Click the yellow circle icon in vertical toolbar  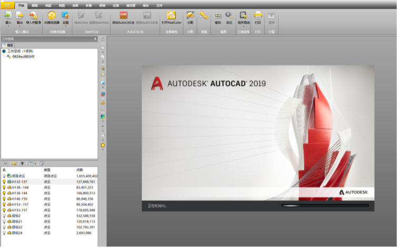(x=103, y=145)
